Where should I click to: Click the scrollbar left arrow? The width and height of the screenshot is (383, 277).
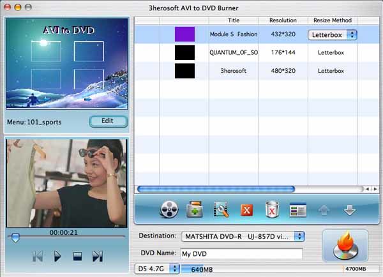click(x=367, y=189)
